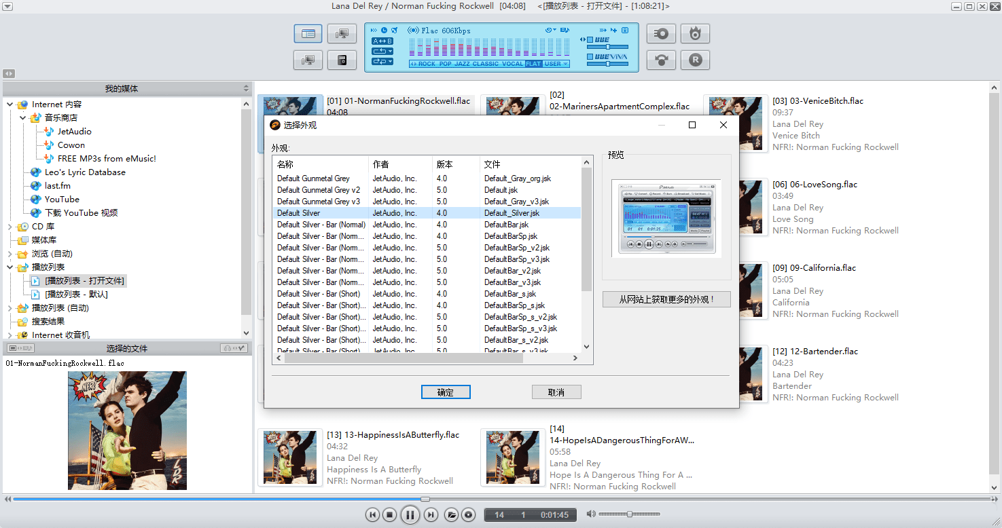The height and width of the screenshot is (528, 1002).
Task: Collapse the 音乐商店 tree node
Action: pyautogui.click(x=23, y=118)
